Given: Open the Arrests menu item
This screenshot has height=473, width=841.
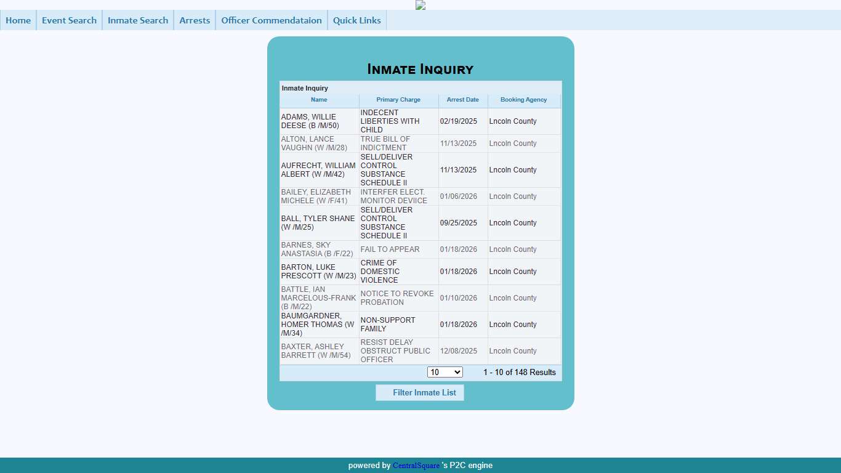Looking at the screenshot, I should (x=195, y=20).
